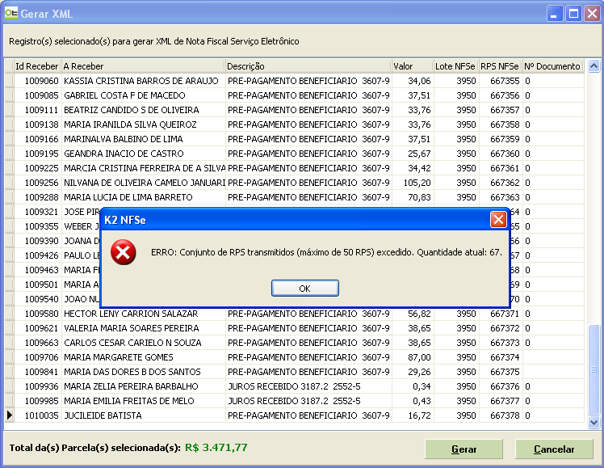Click OK in the K2 NFSe error dialog
This screenshot has width=604, height=468.
[x=304, y=289]
